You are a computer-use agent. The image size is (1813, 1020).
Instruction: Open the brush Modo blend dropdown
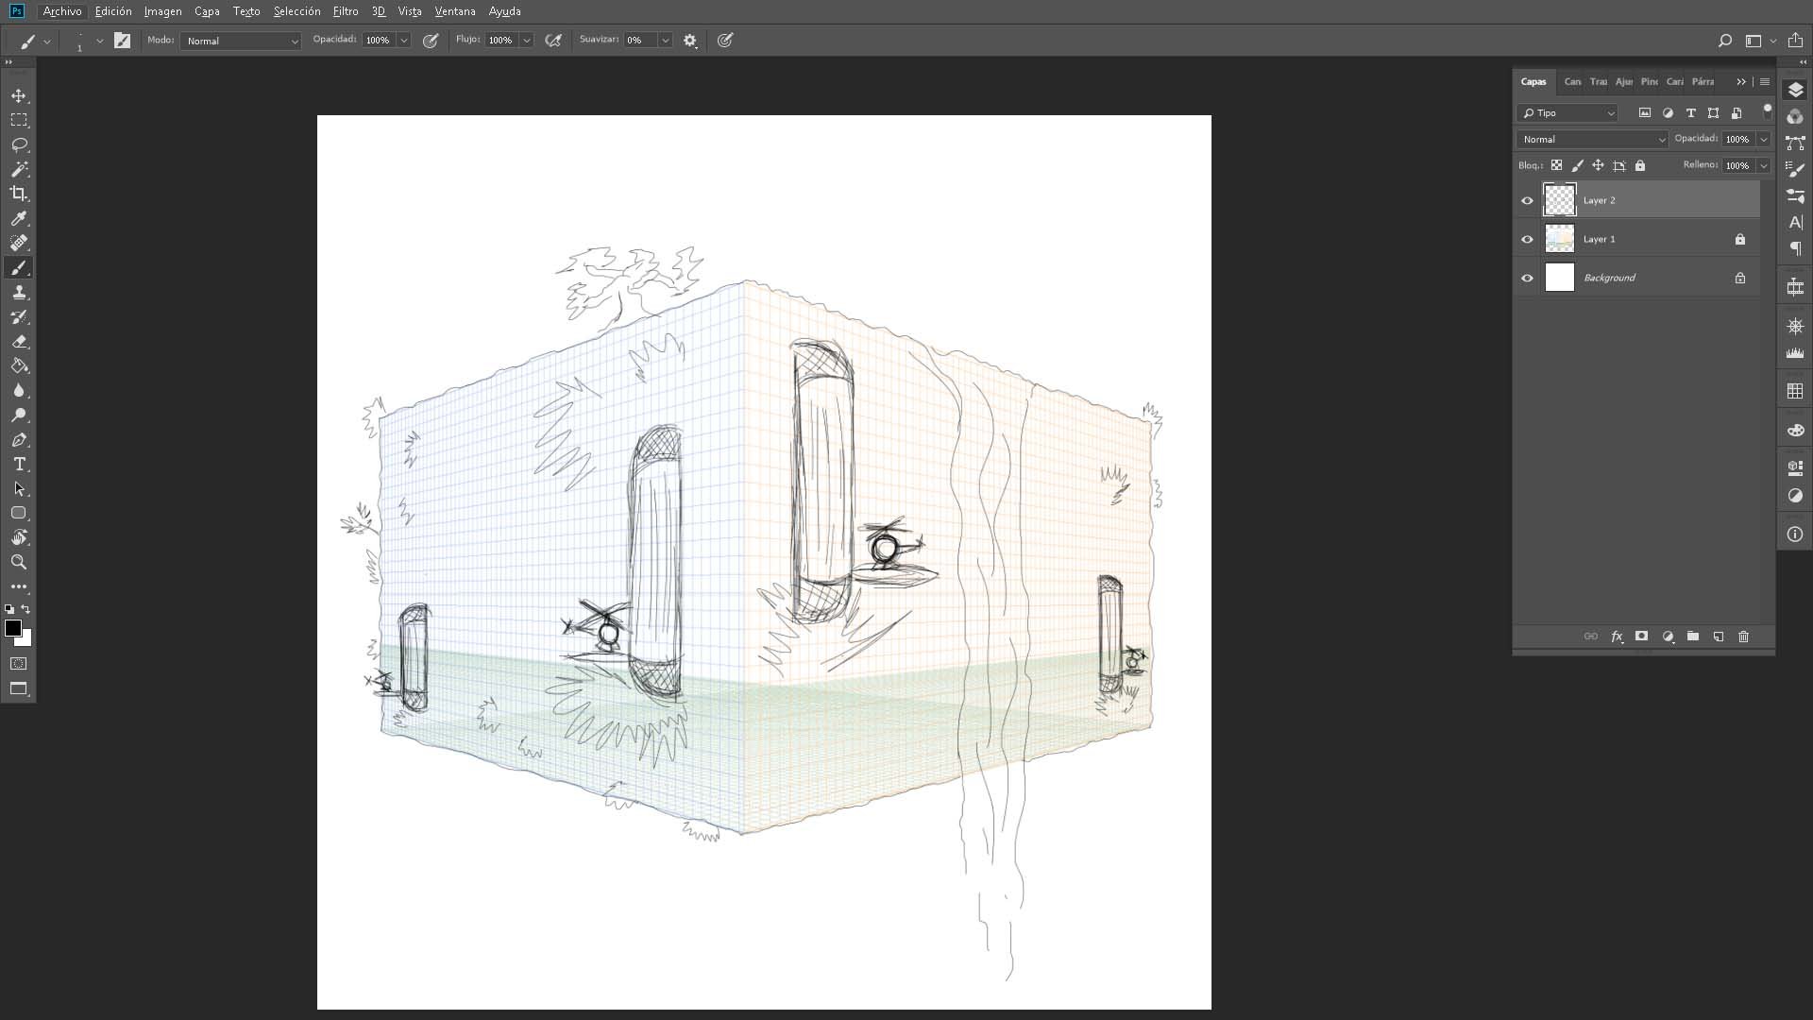point(241,41)
